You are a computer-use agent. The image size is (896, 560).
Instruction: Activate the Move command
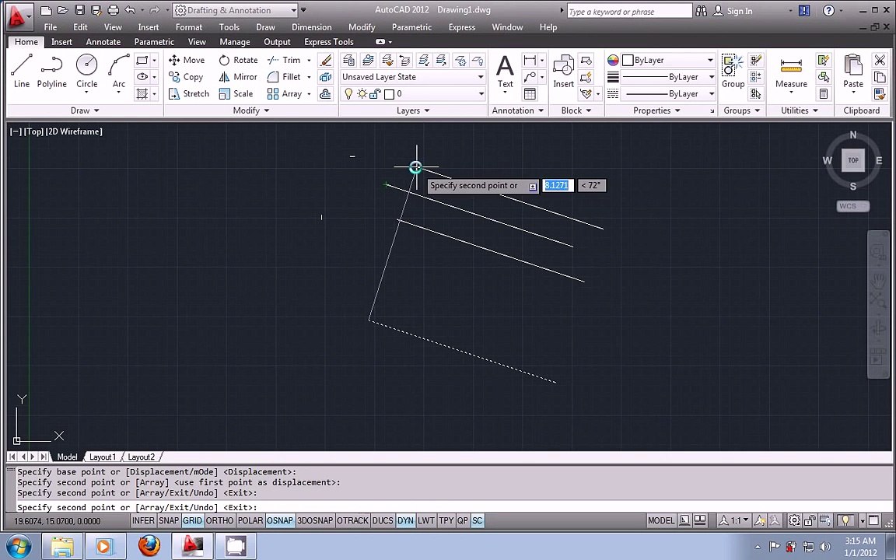[x=187, y=60]
